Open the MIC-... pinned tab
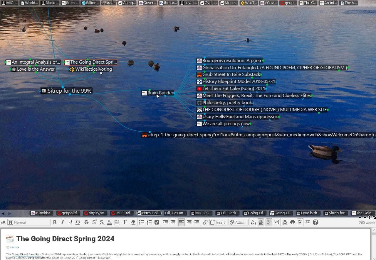 pos(9,3)
